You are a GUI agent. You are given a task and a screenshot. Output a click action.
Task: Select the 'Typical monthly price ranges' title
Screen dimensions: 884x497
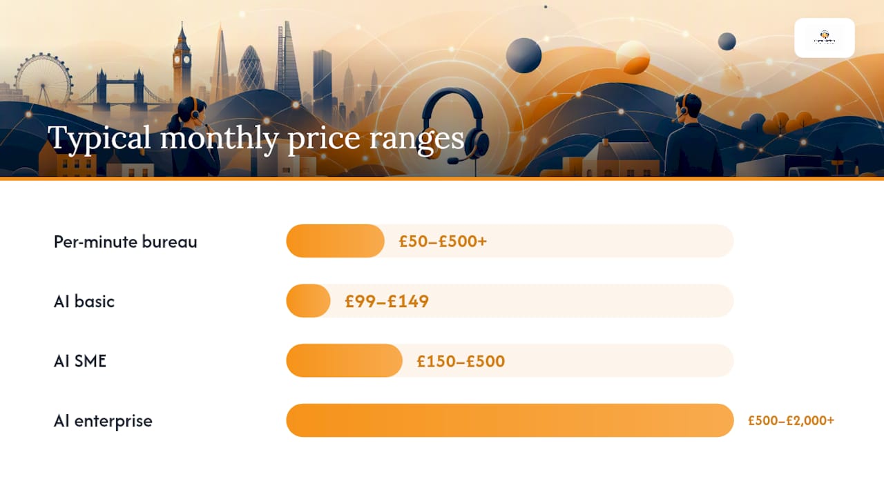pos(256,138)
